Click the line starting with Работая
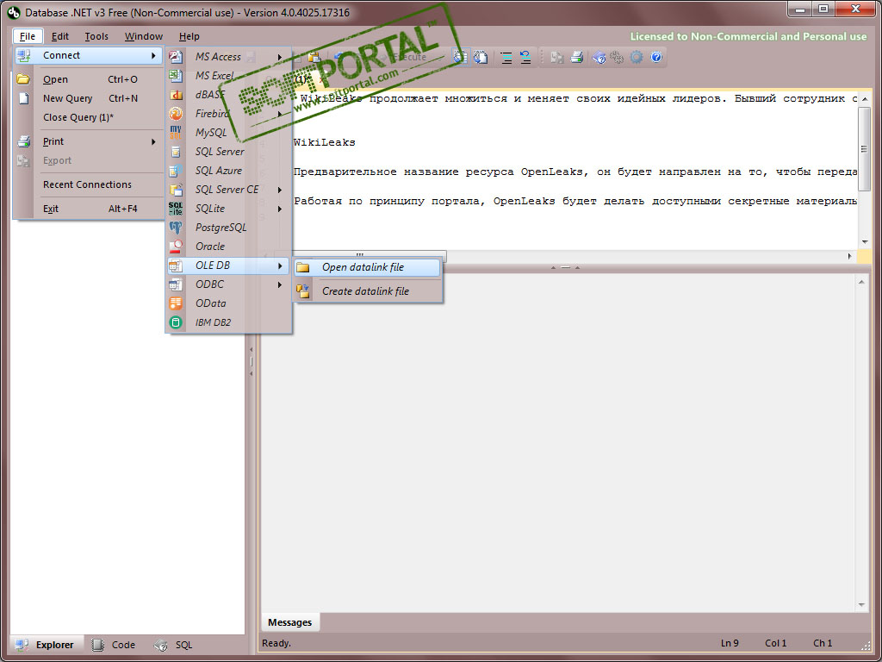The height and width of the screenshot is (662, 882). coord(575,202)
